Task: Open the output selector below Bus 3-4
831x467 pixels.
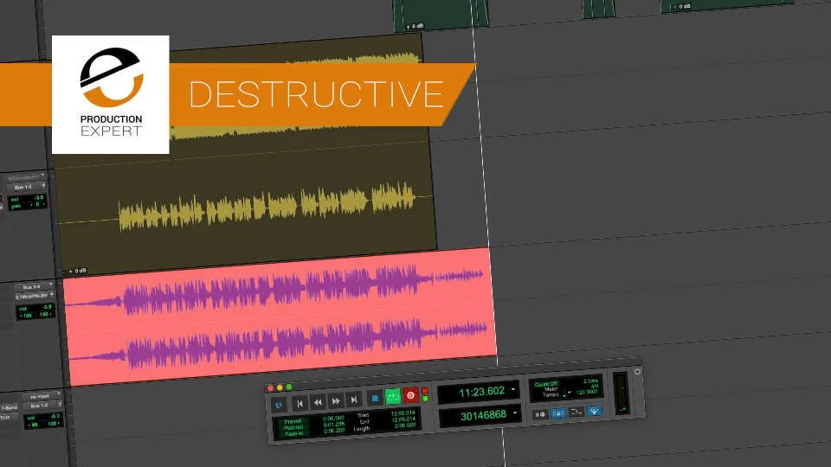Action: click(x=35, y=297)
